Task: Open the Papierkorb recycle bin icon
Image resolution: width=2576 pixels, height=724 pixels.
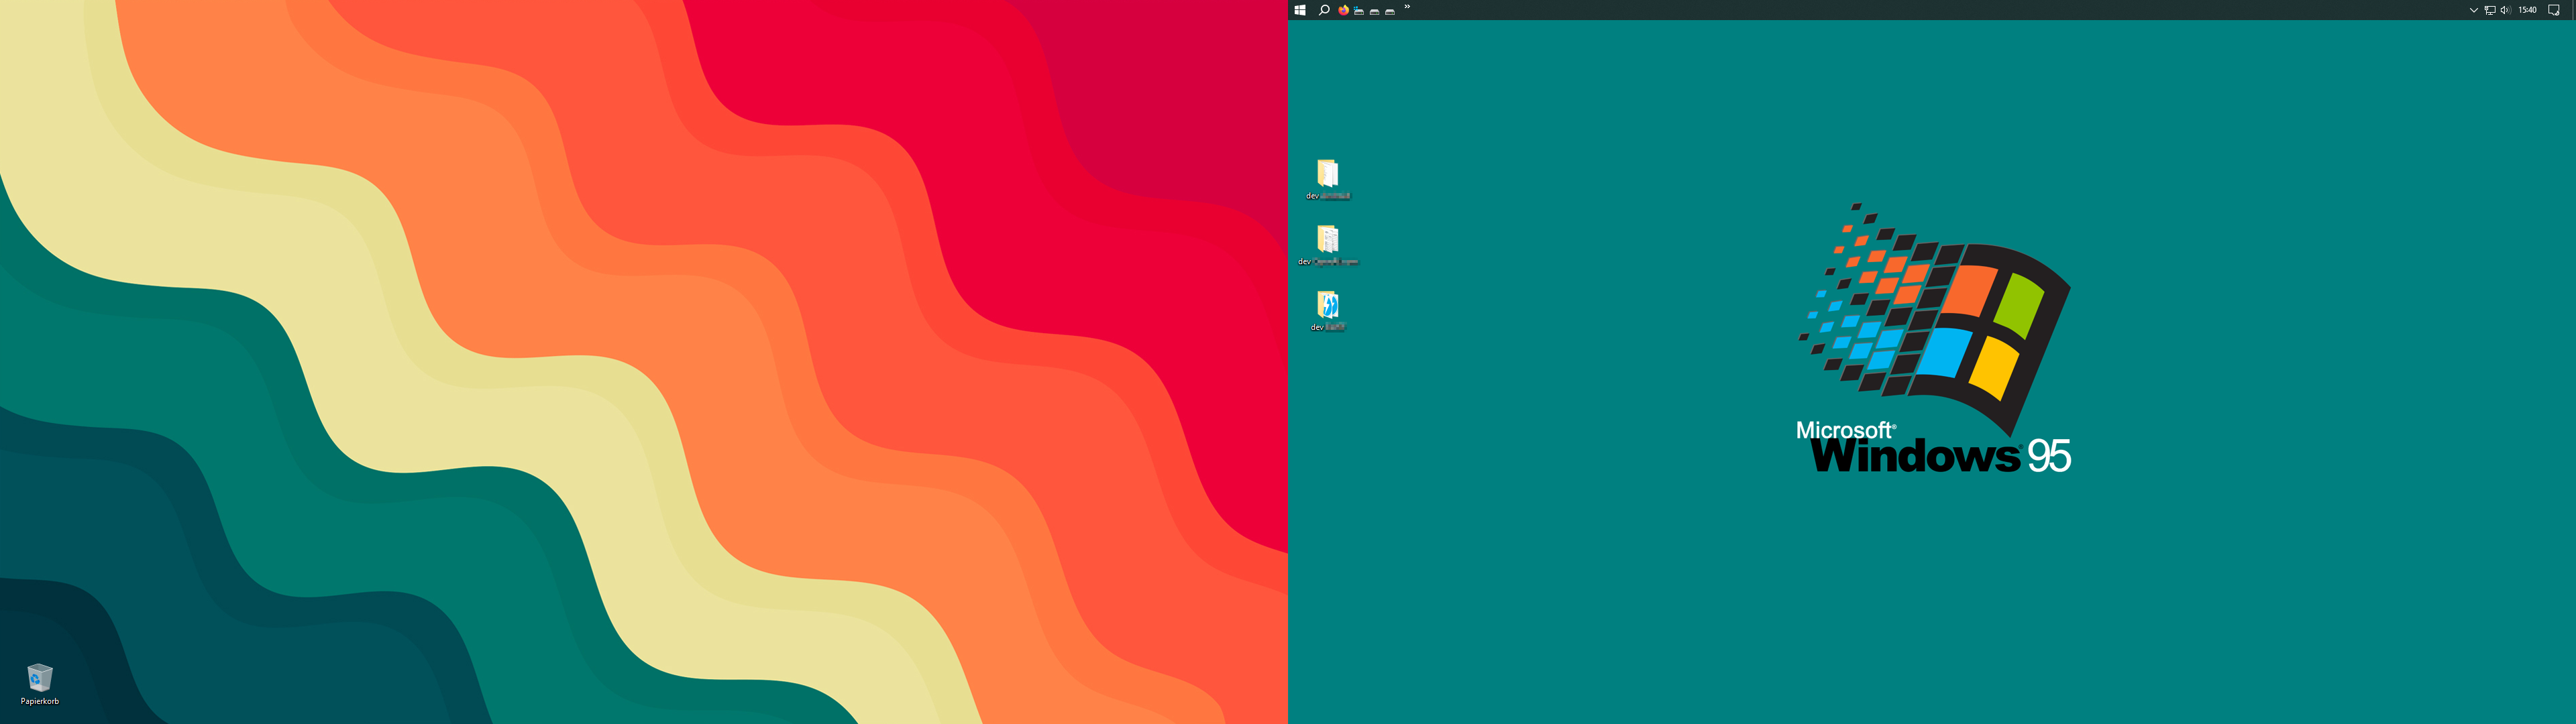Action: [40, 678]
